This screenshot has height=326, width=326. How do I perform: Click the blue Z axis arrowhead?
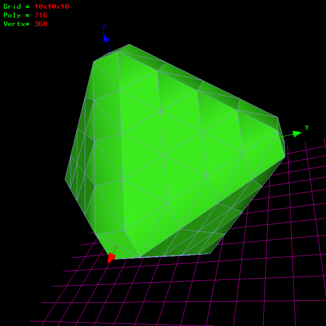click(106, 38)
